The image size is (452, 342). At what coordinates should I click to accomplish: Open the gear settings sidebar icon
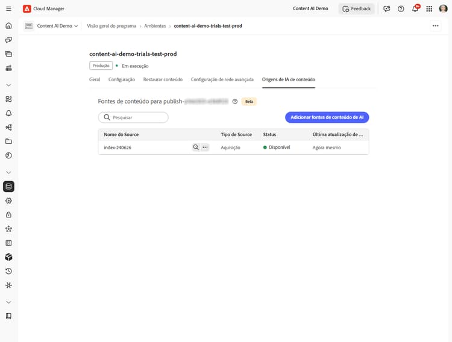coord(8,201)
